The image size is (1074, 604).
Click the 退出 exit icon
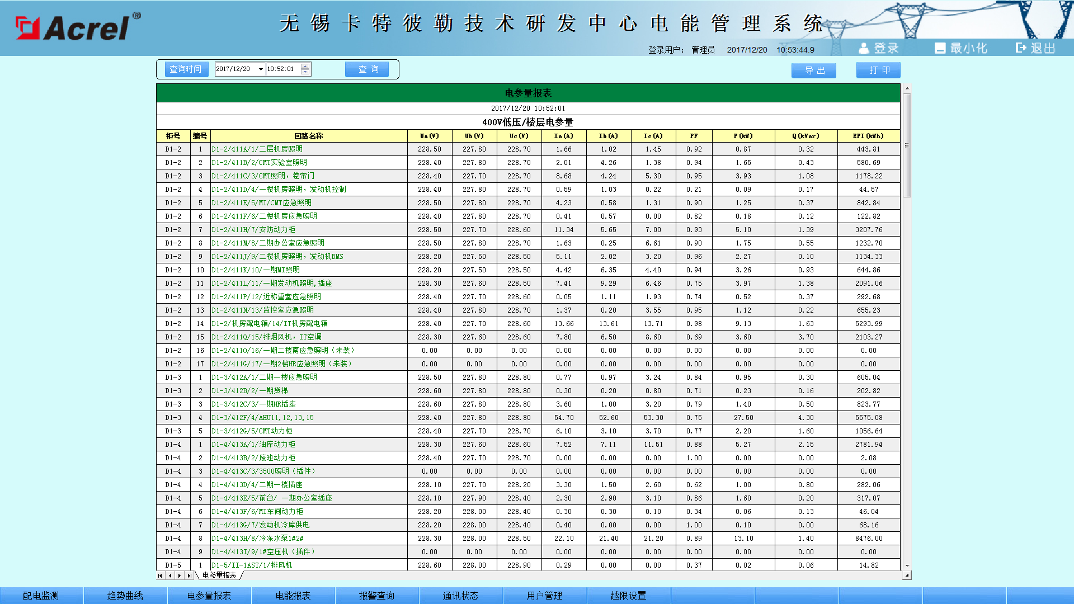[1021, 48]
